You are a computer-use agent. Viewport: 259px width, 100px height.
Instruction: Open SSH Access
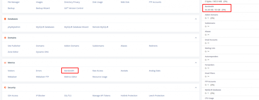pos(13,95)
